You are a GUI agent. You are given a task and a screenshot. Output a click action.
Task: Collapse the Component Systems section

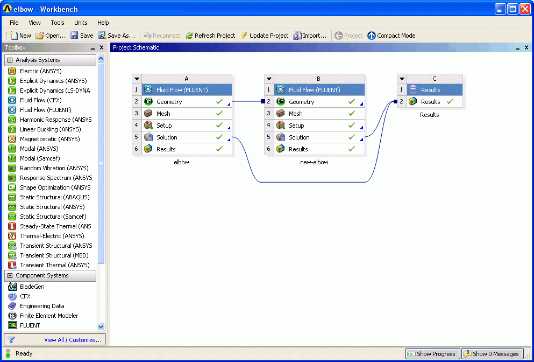pyautogui.click(x=10, y=276)
